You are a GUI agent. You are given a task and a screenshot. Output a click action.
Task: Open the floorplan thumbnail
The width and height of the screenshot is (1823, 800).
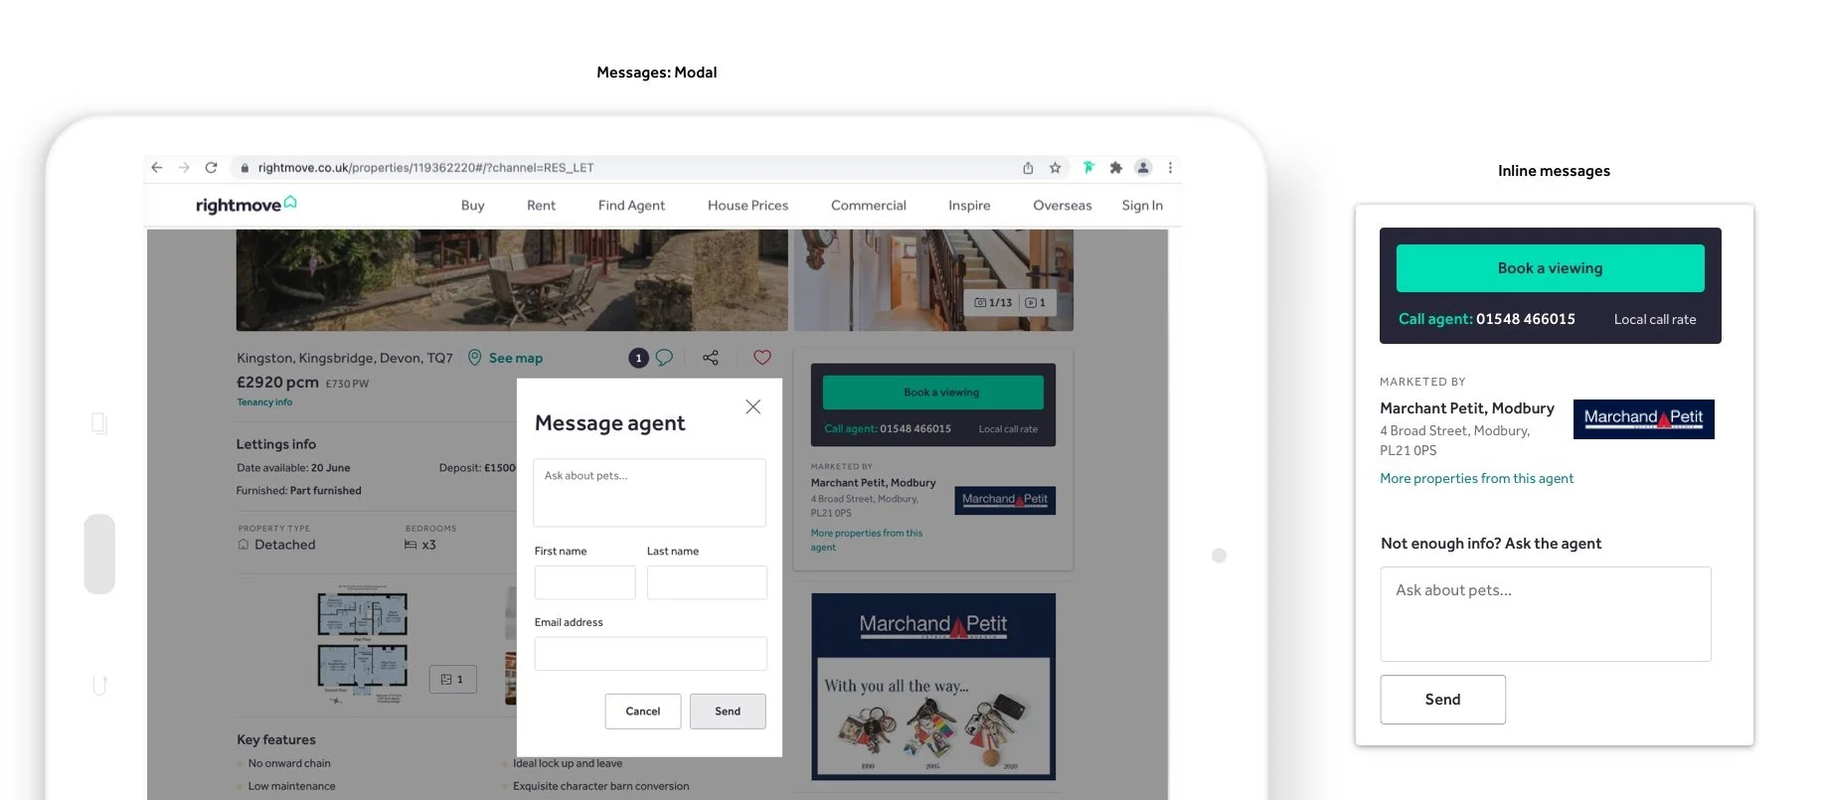click(363, 644)
